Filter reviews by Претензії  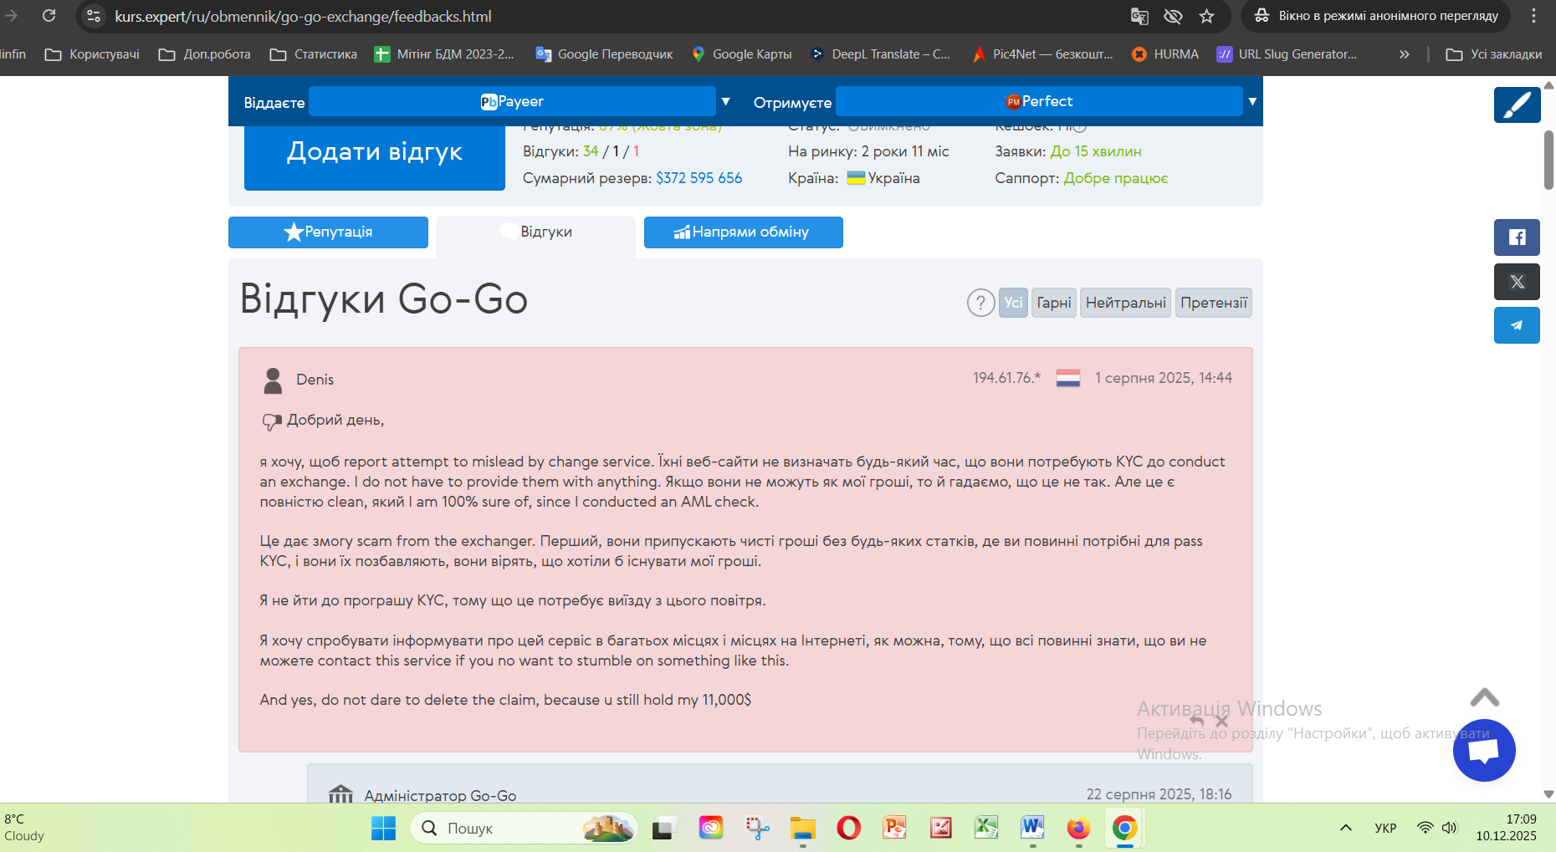tap(1214, 303)
